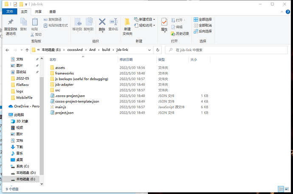Screen dimensions: 293x194
Task: Click the Rename (重命名) icon
Action: [x=113, y=22]
